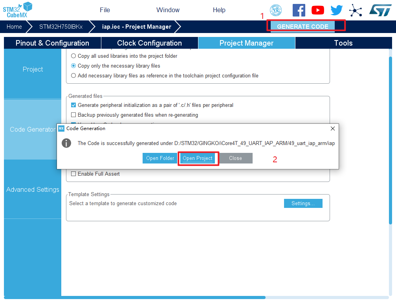This screenshot has height=303, width=396.
Task: Open the File menu
Action: (x=105, y=10)
